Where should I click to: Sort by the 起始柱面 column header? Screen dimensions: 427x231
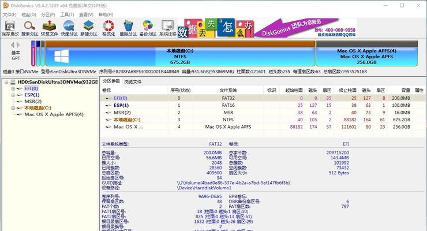(x=294, y=90)
